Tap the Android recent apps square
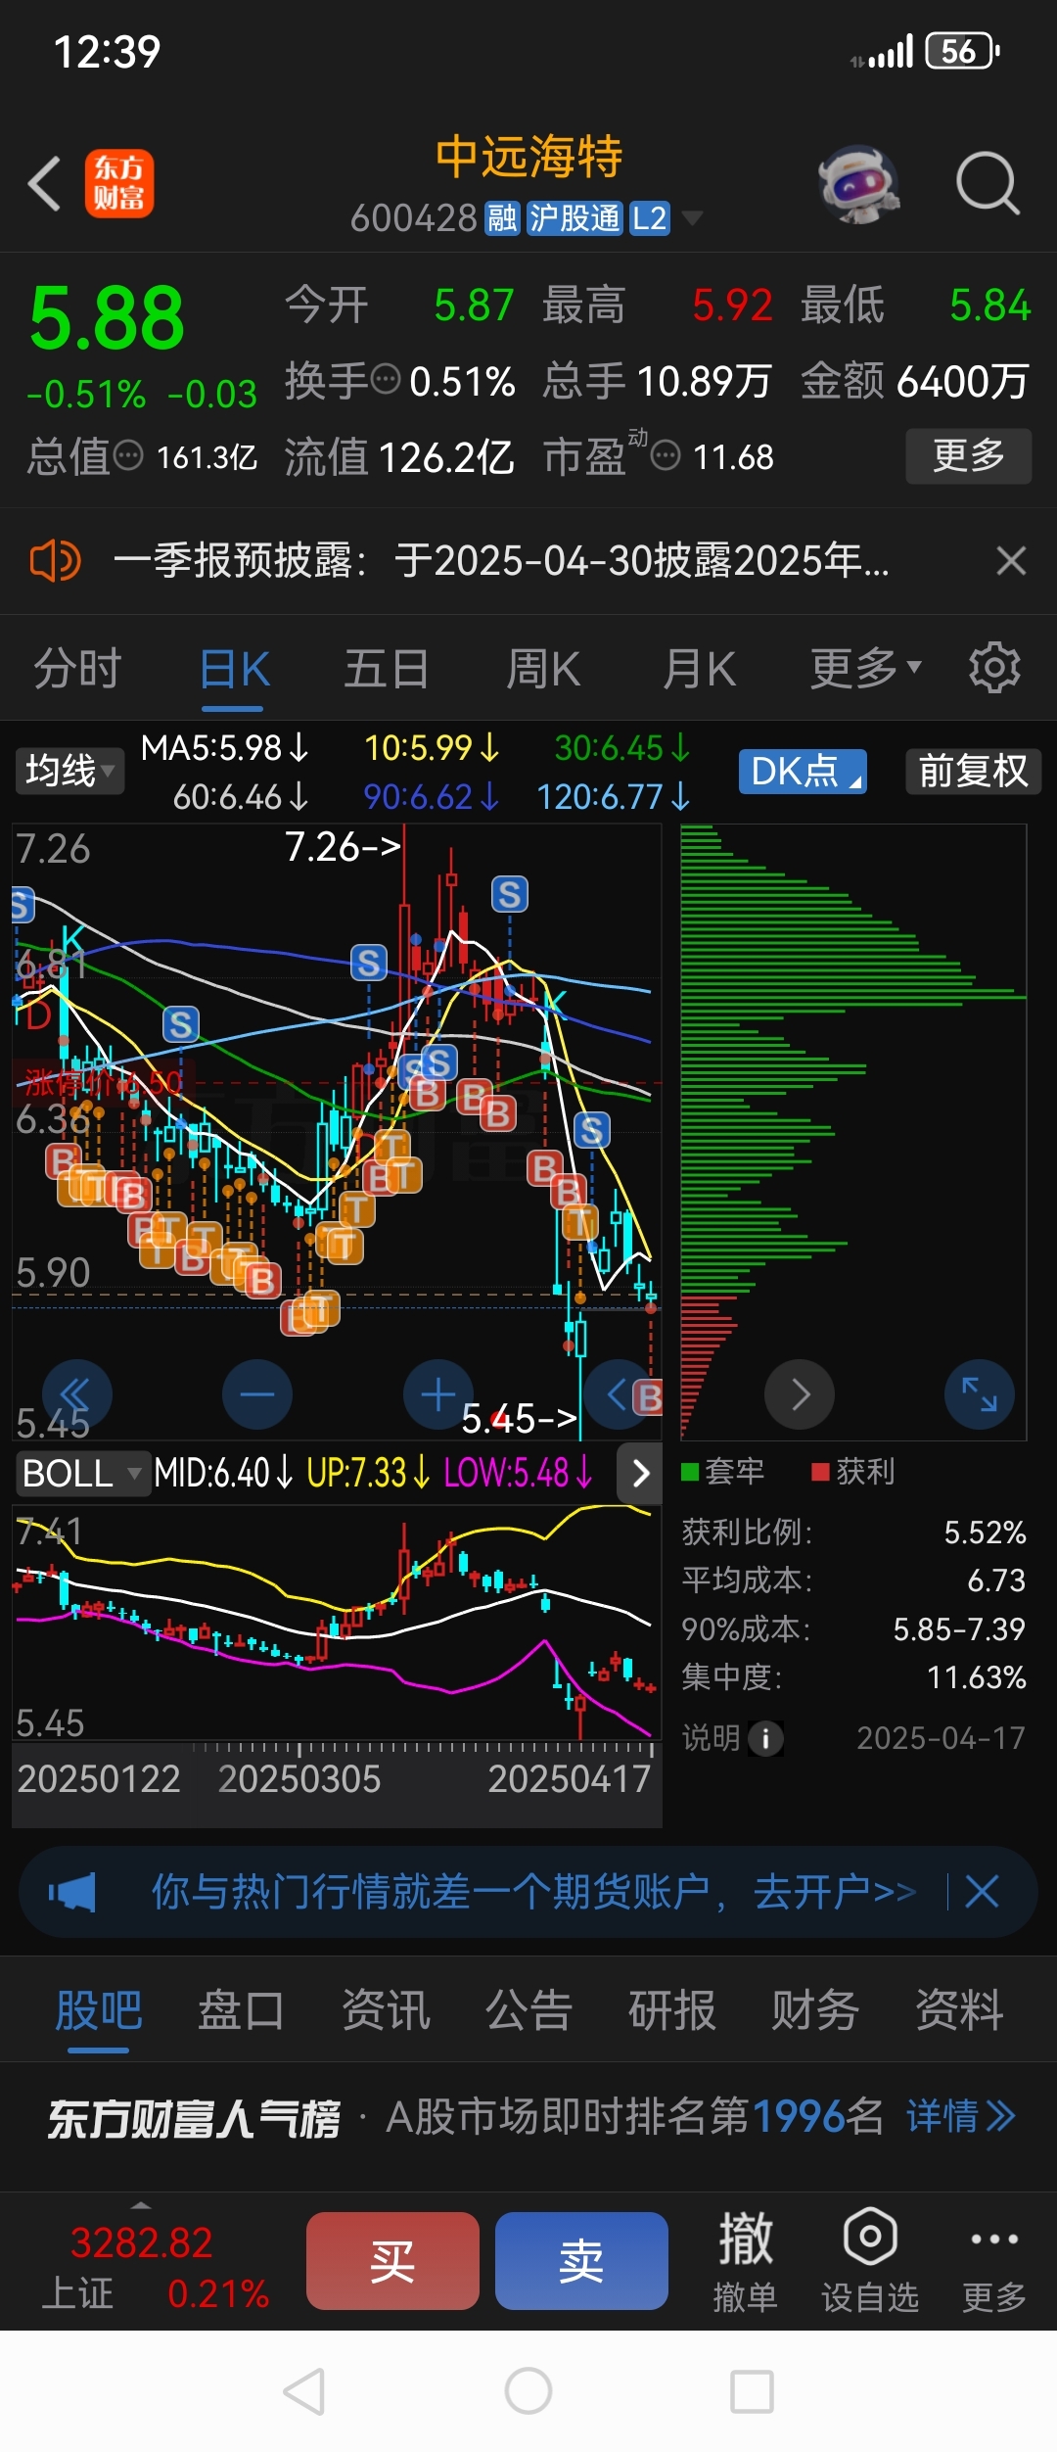This screenshot has height=2452, width=1057. (753, 2391)
